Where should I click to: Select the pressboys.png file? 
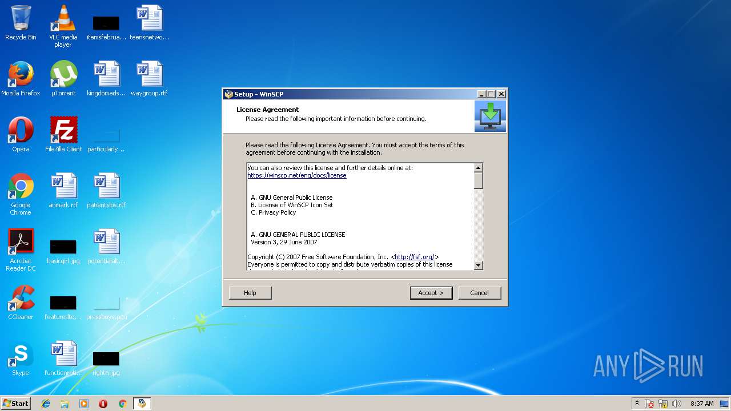point(106,307)
